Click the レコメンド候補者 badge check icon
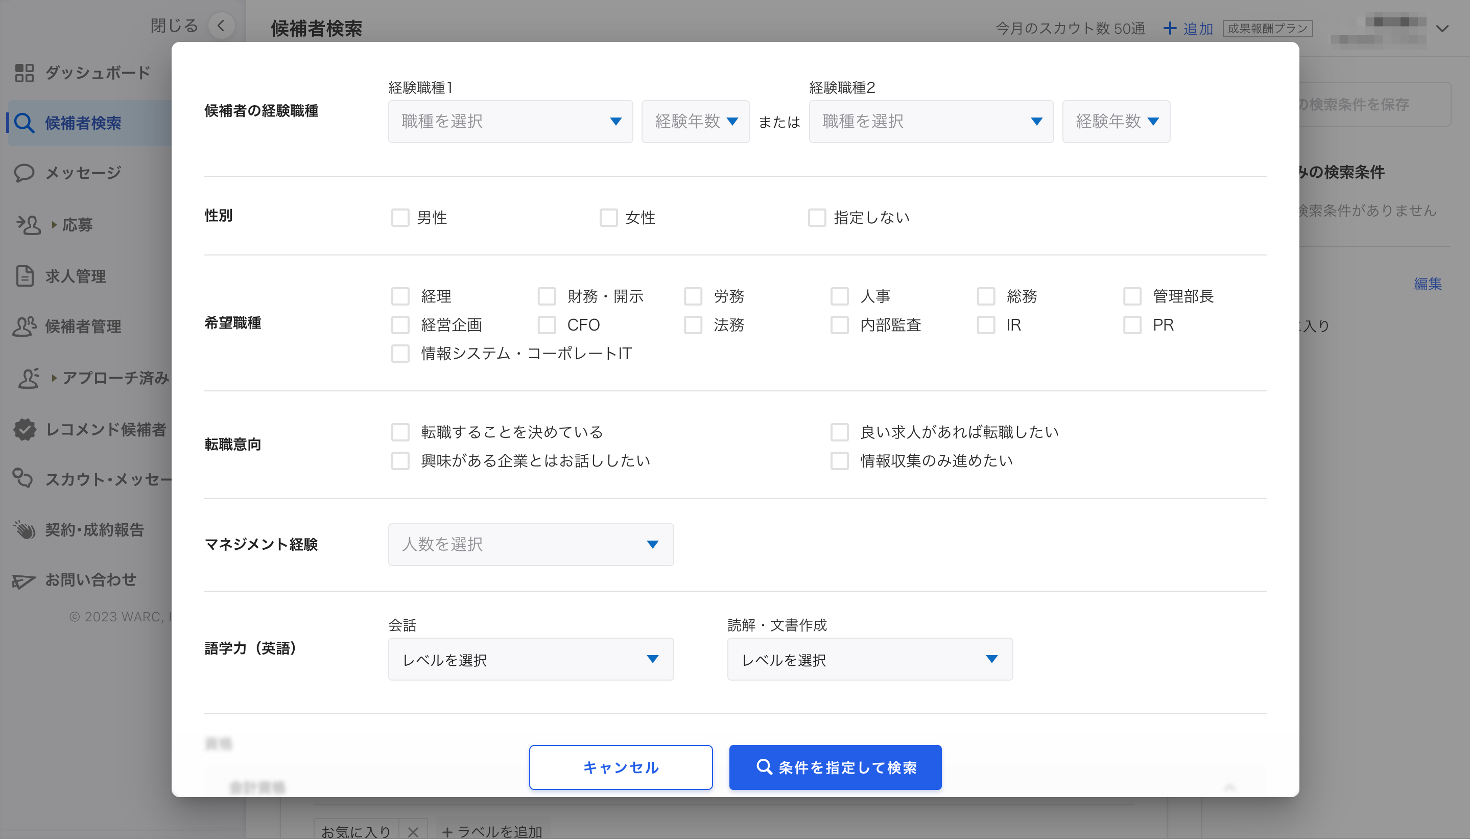The height and width of the screenshot is (839, 1470). [24, 429]
